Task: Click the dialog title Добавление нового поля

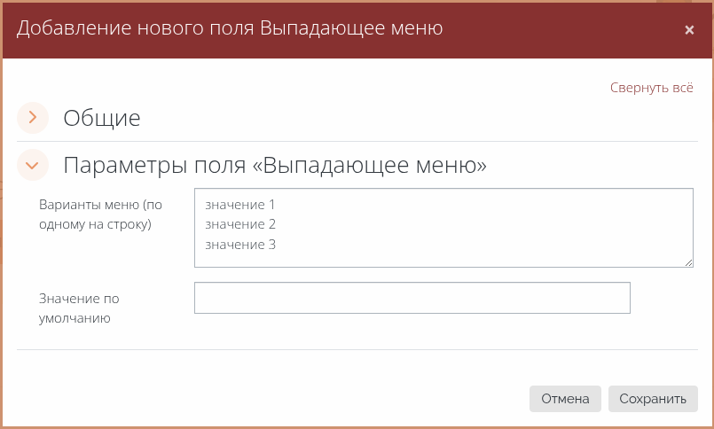Action: coord(231,29)
